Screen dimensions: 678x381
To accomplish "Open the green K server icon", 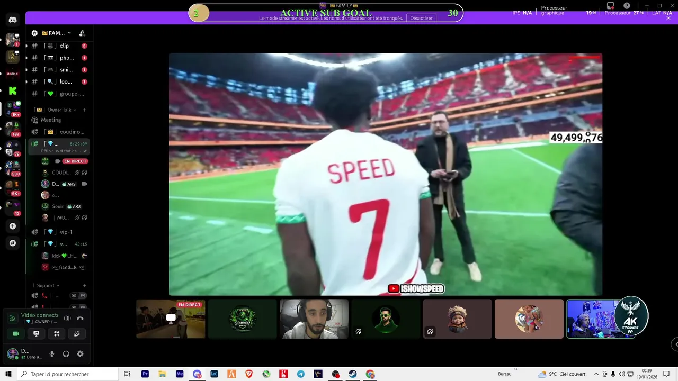I will tap(13, 90).
